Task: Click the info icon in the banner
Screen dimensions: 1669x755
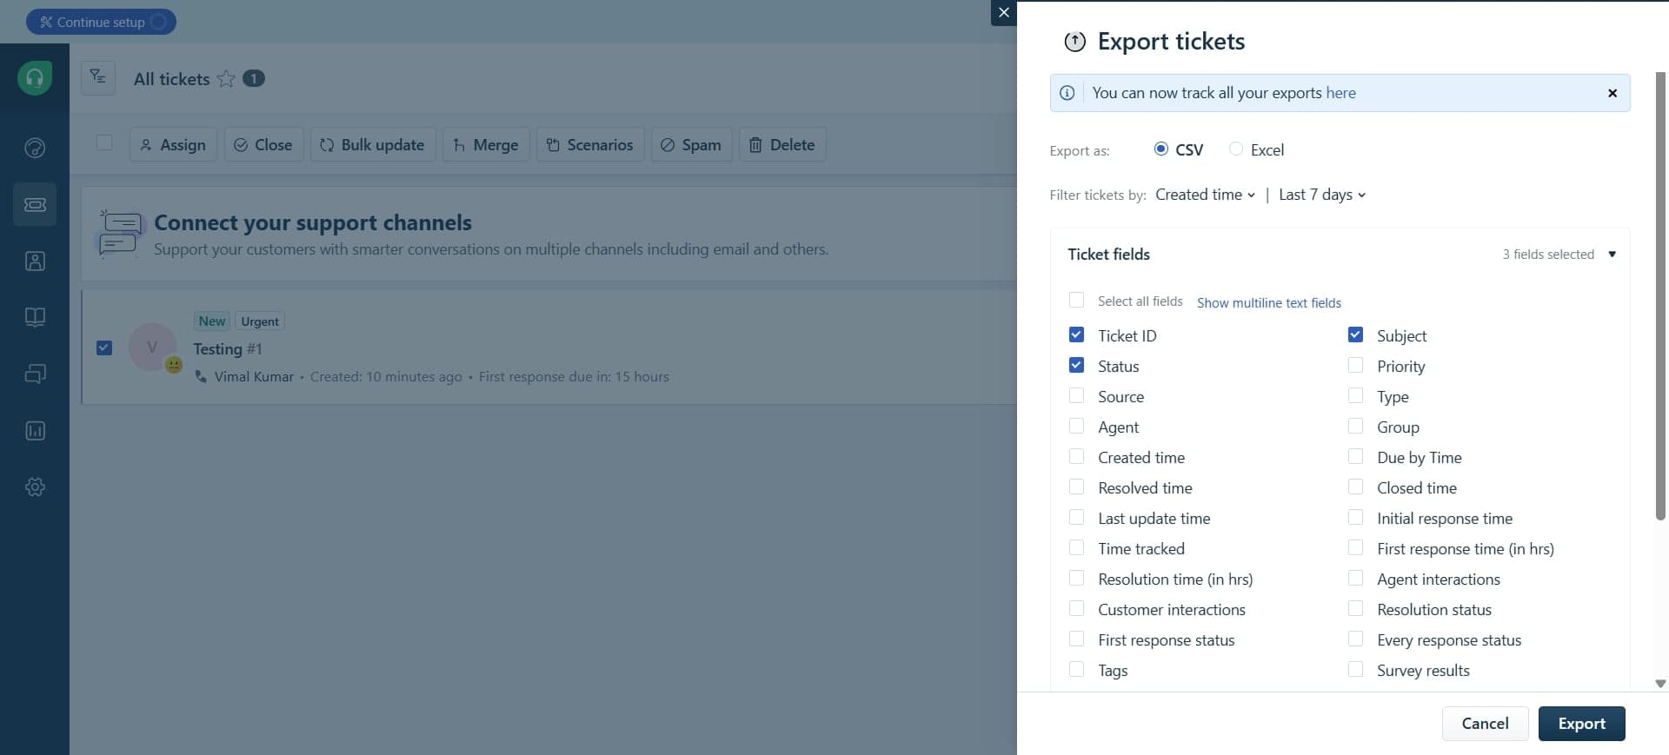Action: click(x=1067, y=93)
